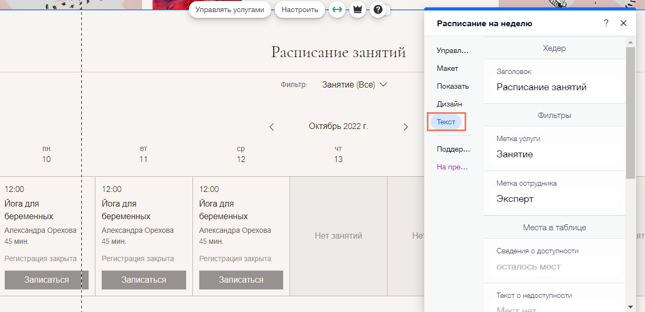This screenshot has width=645, height=312.
Task: Go to previous week arrow
Action: click(x=272, y=127)
